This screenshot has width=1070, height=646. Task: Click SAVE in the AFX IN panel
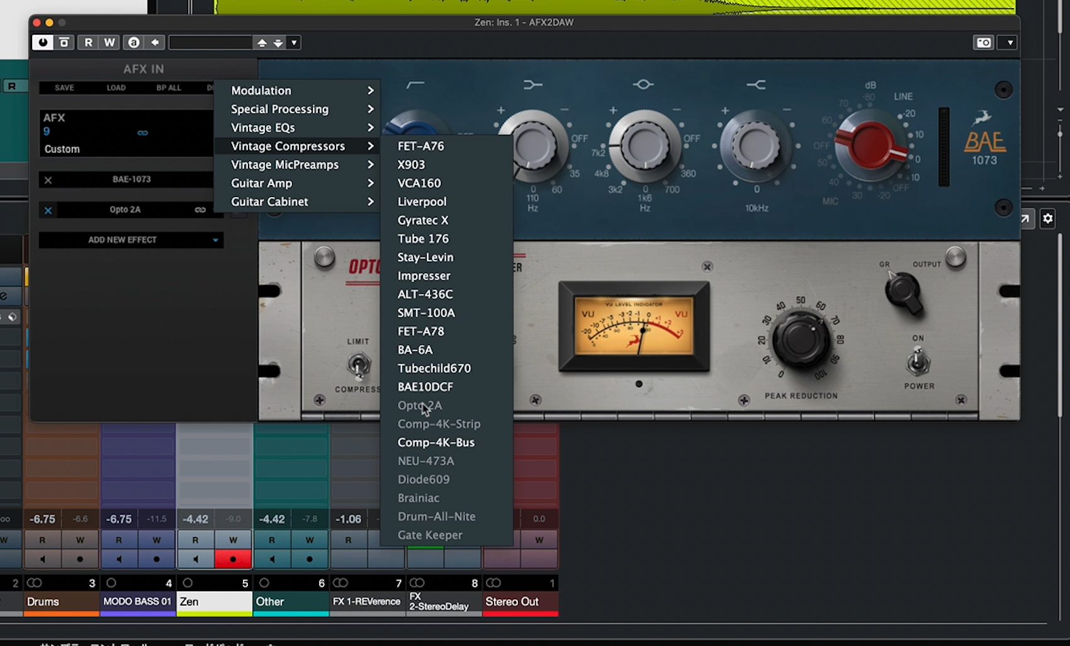point(64,88)
